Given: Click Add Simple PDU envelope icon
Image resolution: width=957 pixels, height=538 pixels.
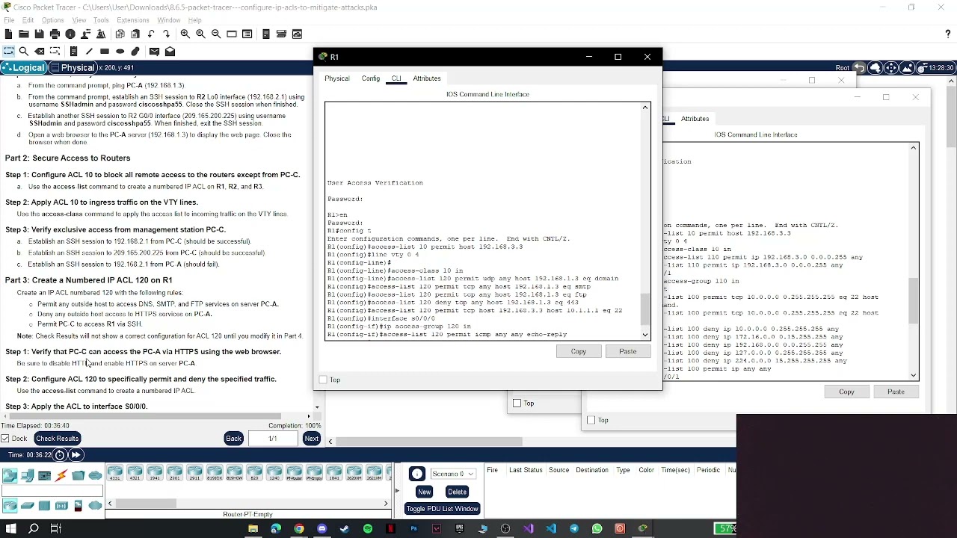Looking at the screenshot, I should [x=154, y=51].
